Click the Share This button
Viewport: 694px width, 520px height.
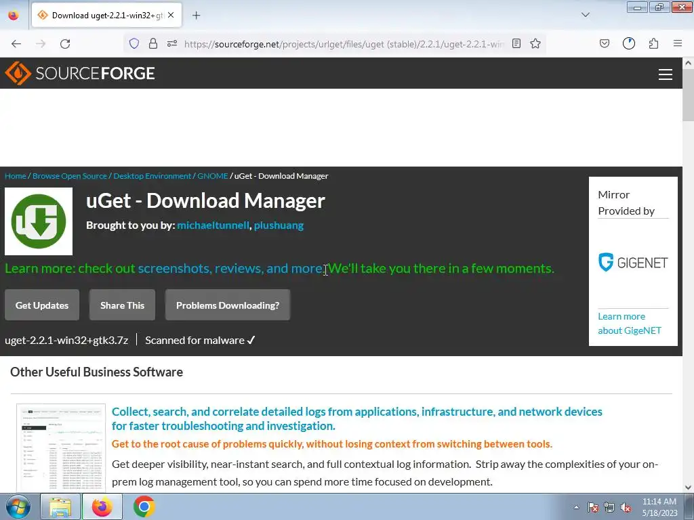[122, 305]
